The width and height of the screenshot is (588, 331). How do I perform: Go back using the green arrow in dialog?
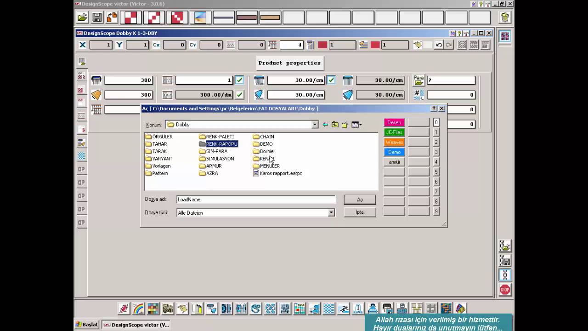coord(325,125)
